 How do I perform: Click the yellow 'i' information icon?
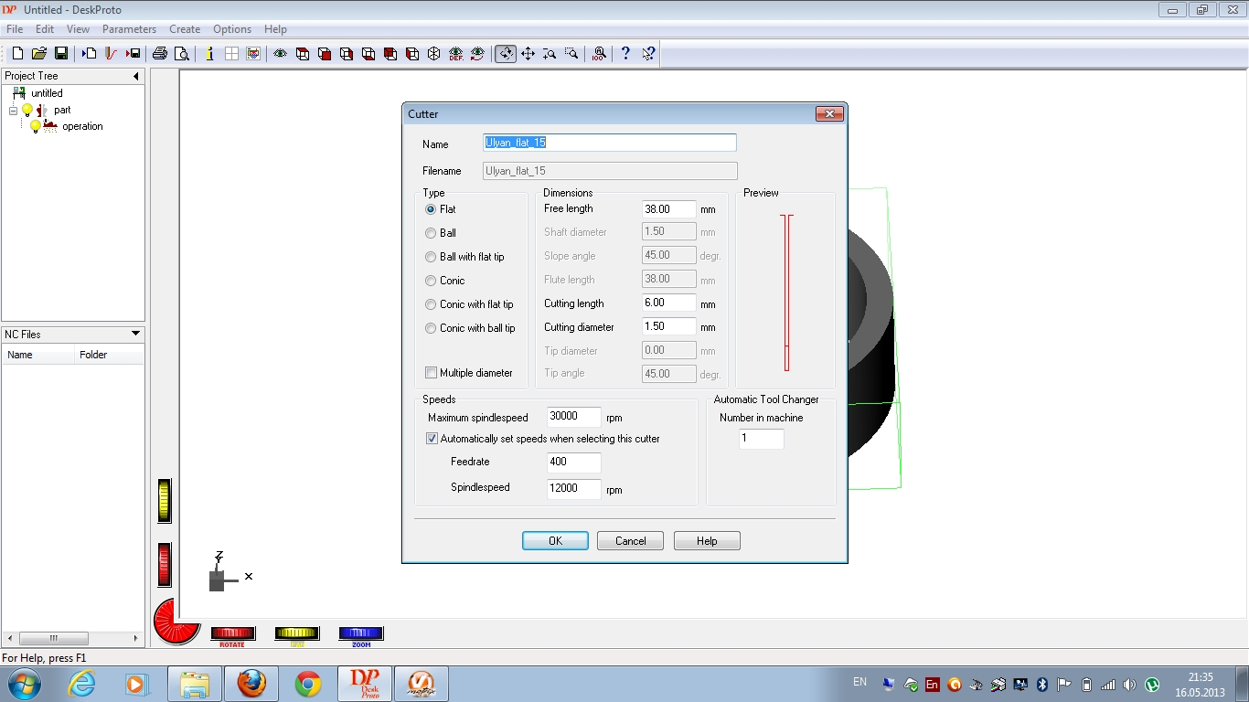click(209, 54)
